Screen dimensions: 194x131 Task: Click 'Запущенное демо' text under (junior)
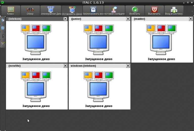click(x=99, y=59)
